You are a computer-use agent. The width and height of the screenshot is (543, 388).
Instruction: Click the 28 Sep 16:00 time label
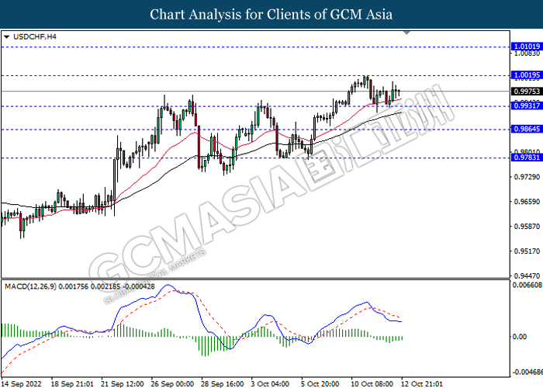[223, 384]
